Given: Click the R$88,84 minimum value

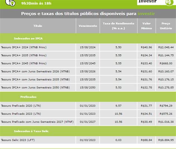Looking at the screenshot, I should point(146,140).
